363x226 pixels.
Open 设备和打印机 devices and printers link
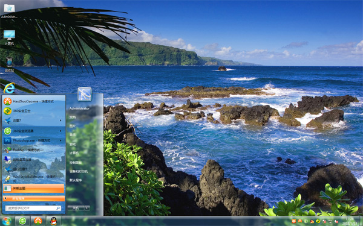pos(79,171)
